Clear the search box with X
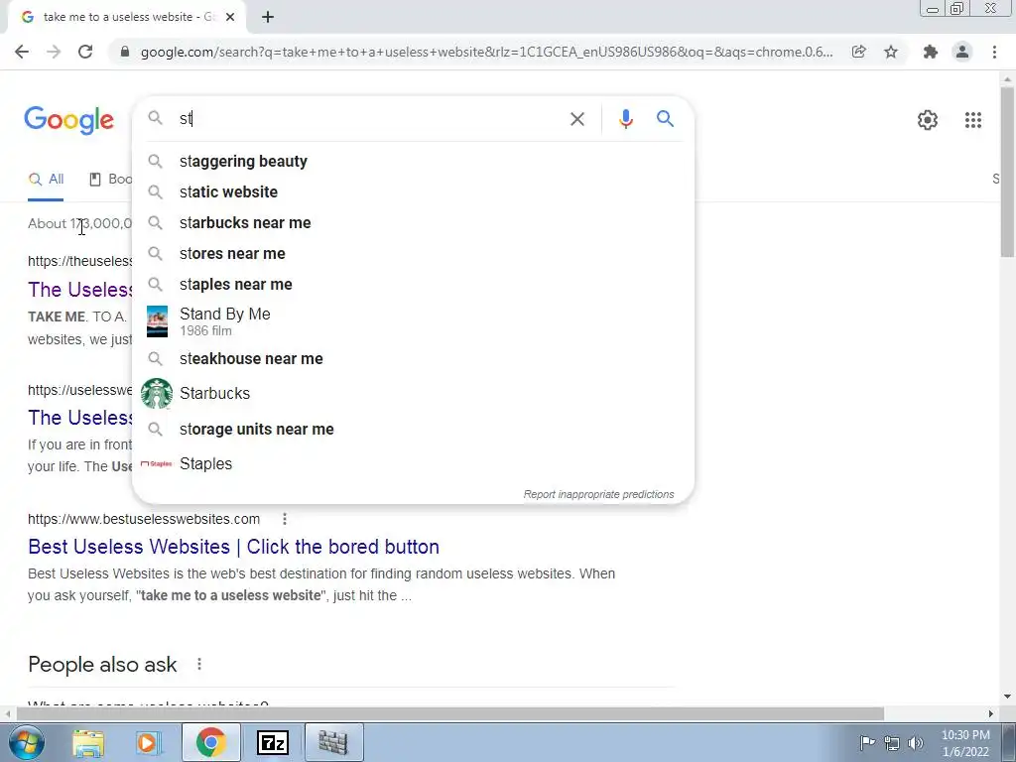Viewport: 1016px width, 762px height. coord(577,119)
